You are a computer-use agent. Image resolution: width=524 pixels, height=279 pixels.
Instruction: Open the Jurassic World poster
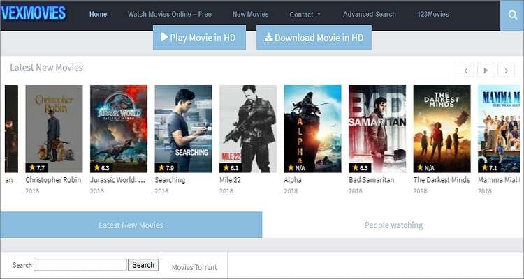point(119,129)
